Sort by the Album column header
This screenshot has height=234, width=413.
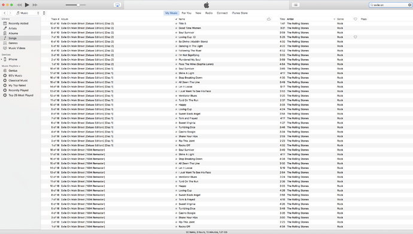(x=65, y=19)
